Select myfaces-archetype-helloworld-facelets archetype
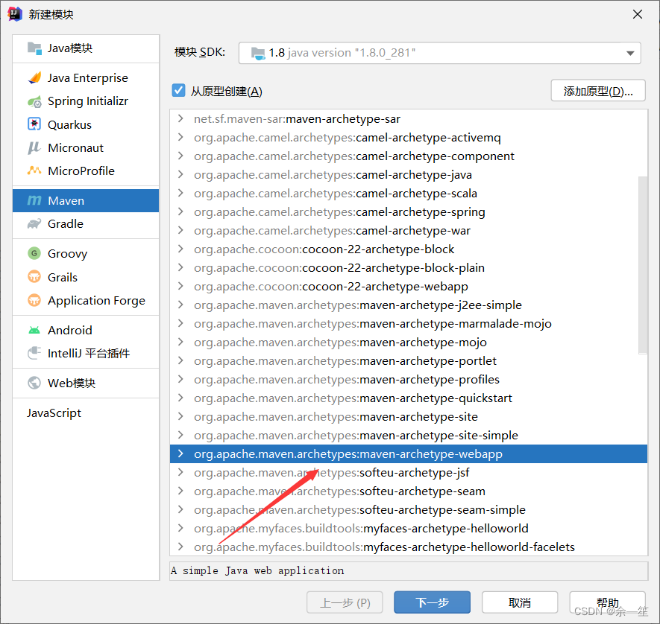Viewport: 660px width, 624px height. coord(408,547)
